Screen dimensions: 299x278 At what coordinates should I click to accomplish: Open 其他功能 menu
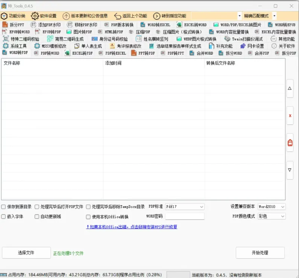point(283,39)
